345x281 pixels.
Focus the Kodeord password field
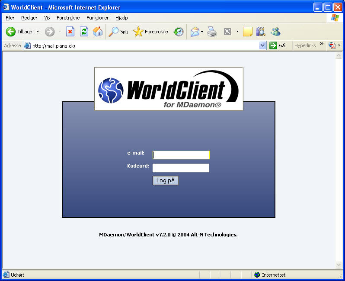(x=181, y=168)
